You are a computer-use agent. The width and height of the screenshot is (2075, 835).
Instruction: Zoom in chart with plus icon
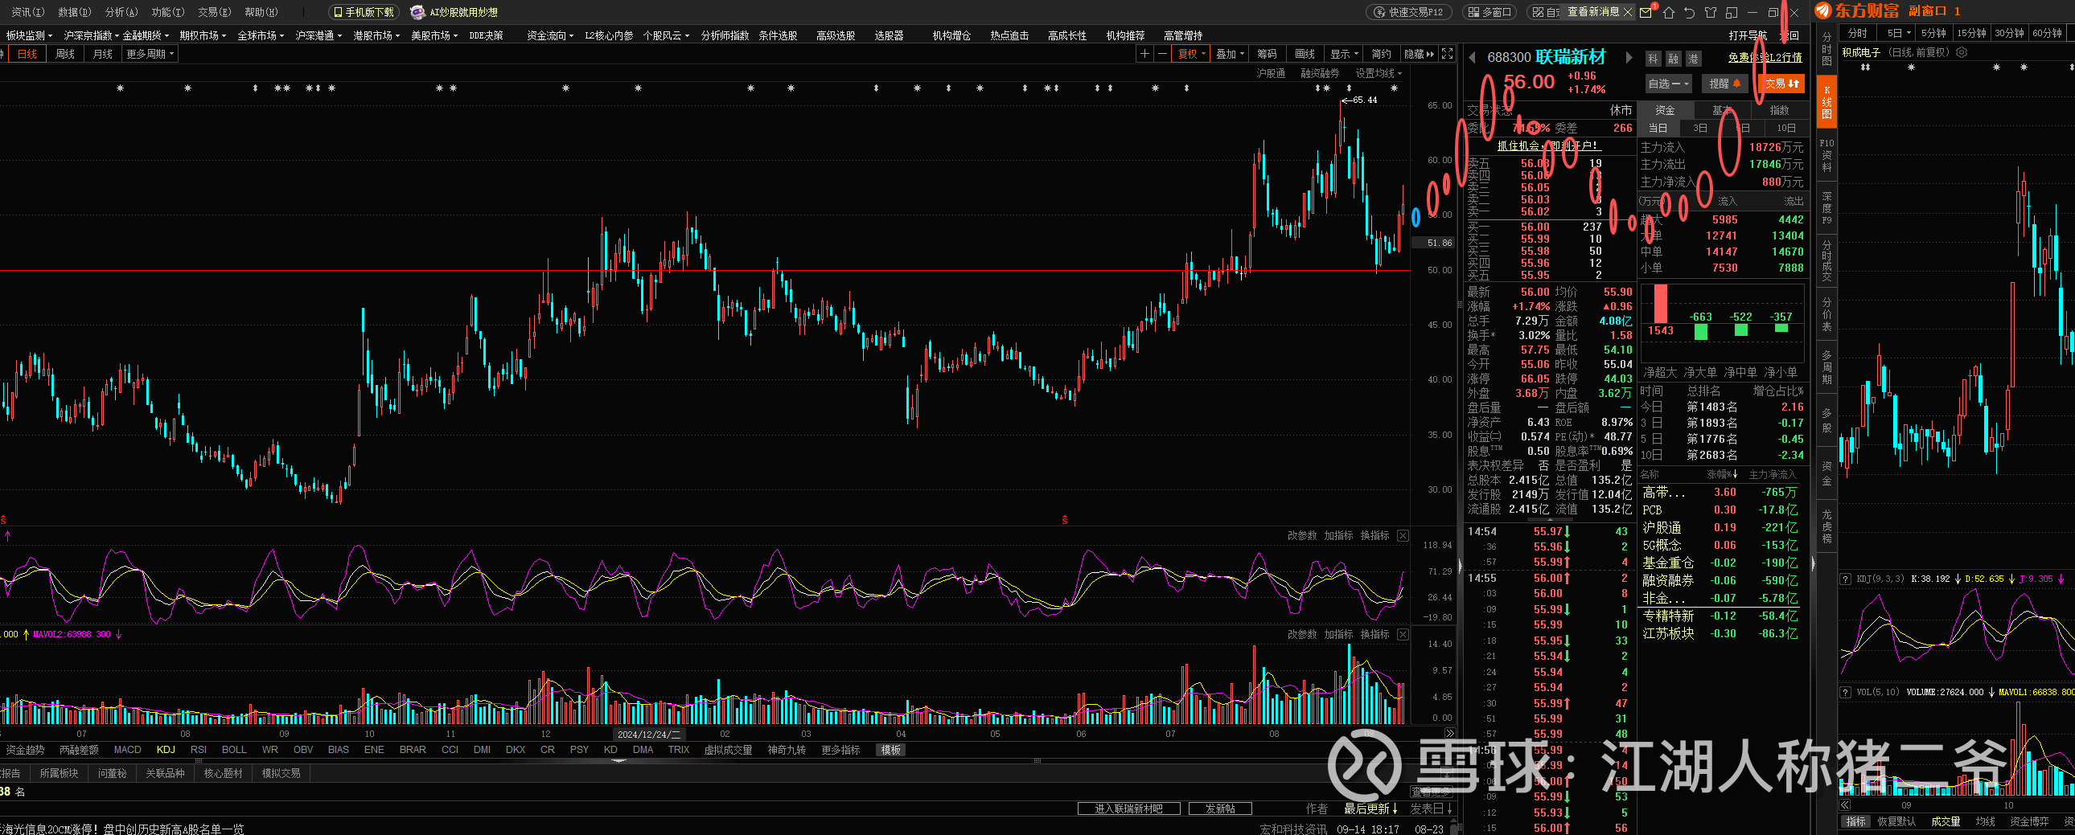pyautogui.click(x=1144, y=54)
